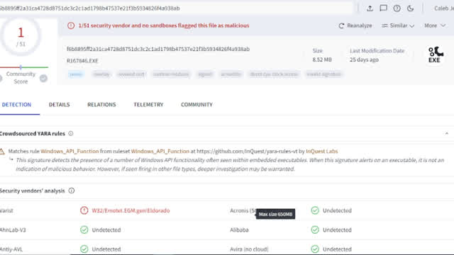454x255 pixels.
Task: Open the comments speech bubble icon
Action: pos(383,8)
